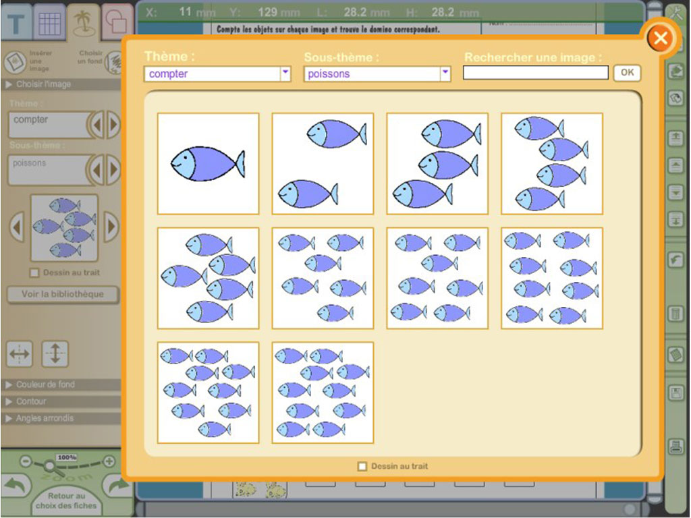
Task: Toggle Dessin au trait in left sidebar
Action: (x=35, y=272)
